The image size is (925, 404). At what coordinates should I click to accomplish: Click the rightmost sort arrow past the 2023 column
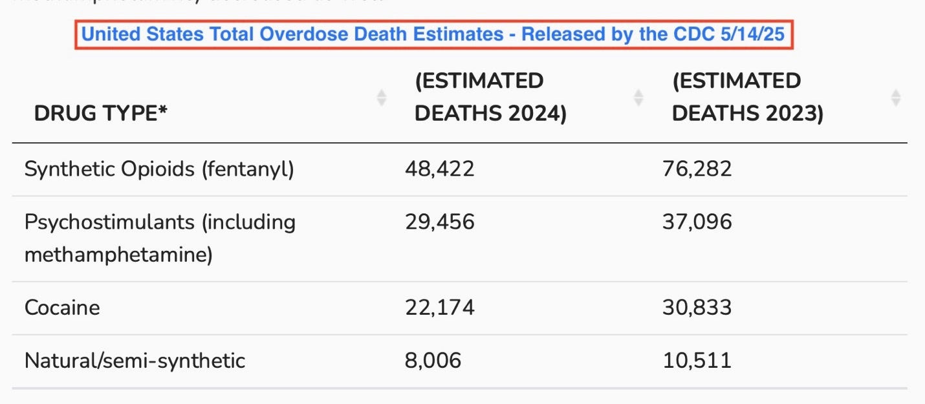[x=895, y=98]
